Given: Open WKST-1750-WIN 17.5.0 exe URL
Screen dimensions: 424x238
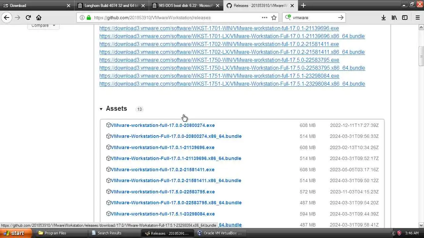Looking at the screenshot, I should pyautogui.click(x=219, y=60).
